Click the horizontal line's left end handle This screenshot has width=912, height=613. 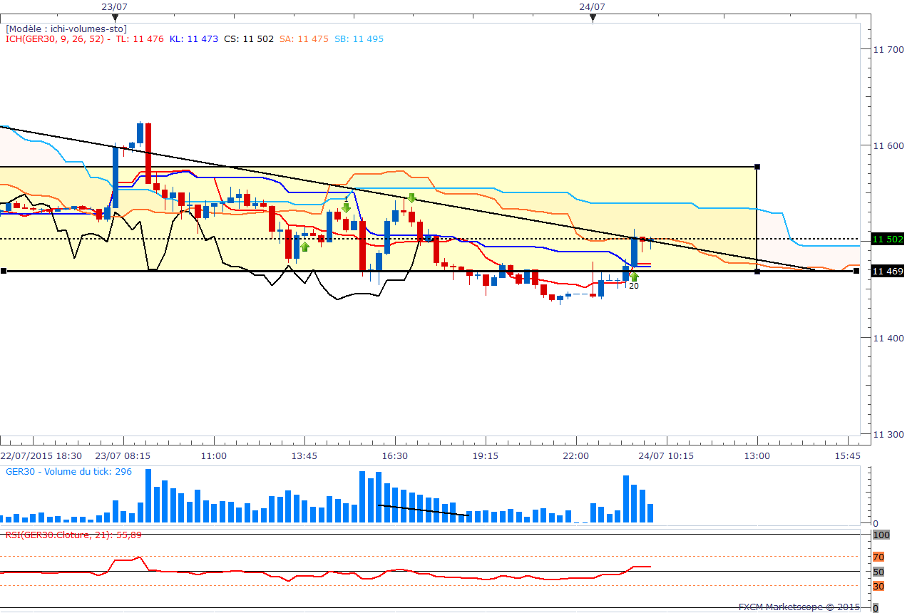point(4,271)
